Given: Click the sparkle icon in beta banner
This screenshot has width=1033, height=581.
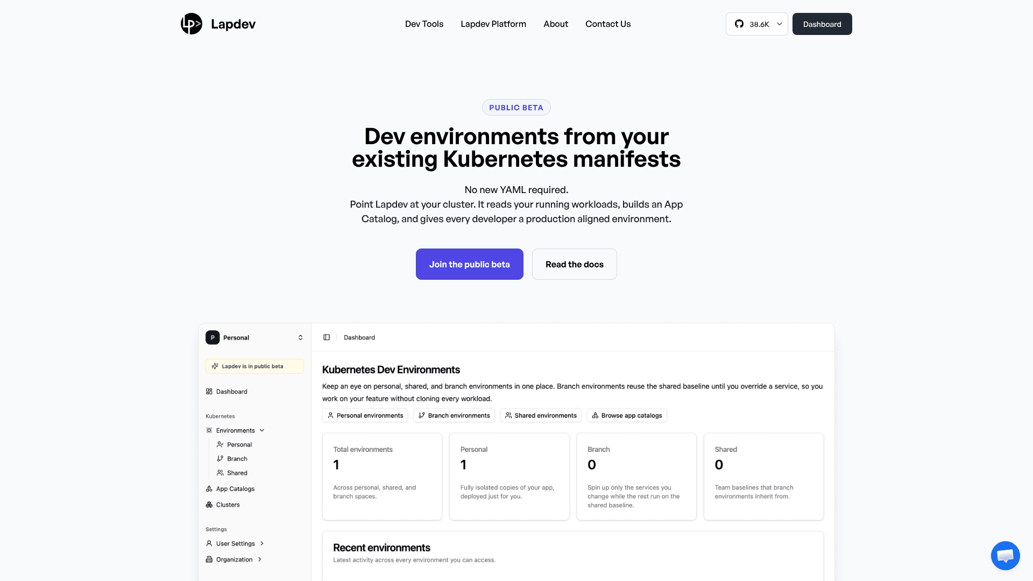Looking at the screenshot, I should coord(215,366).
